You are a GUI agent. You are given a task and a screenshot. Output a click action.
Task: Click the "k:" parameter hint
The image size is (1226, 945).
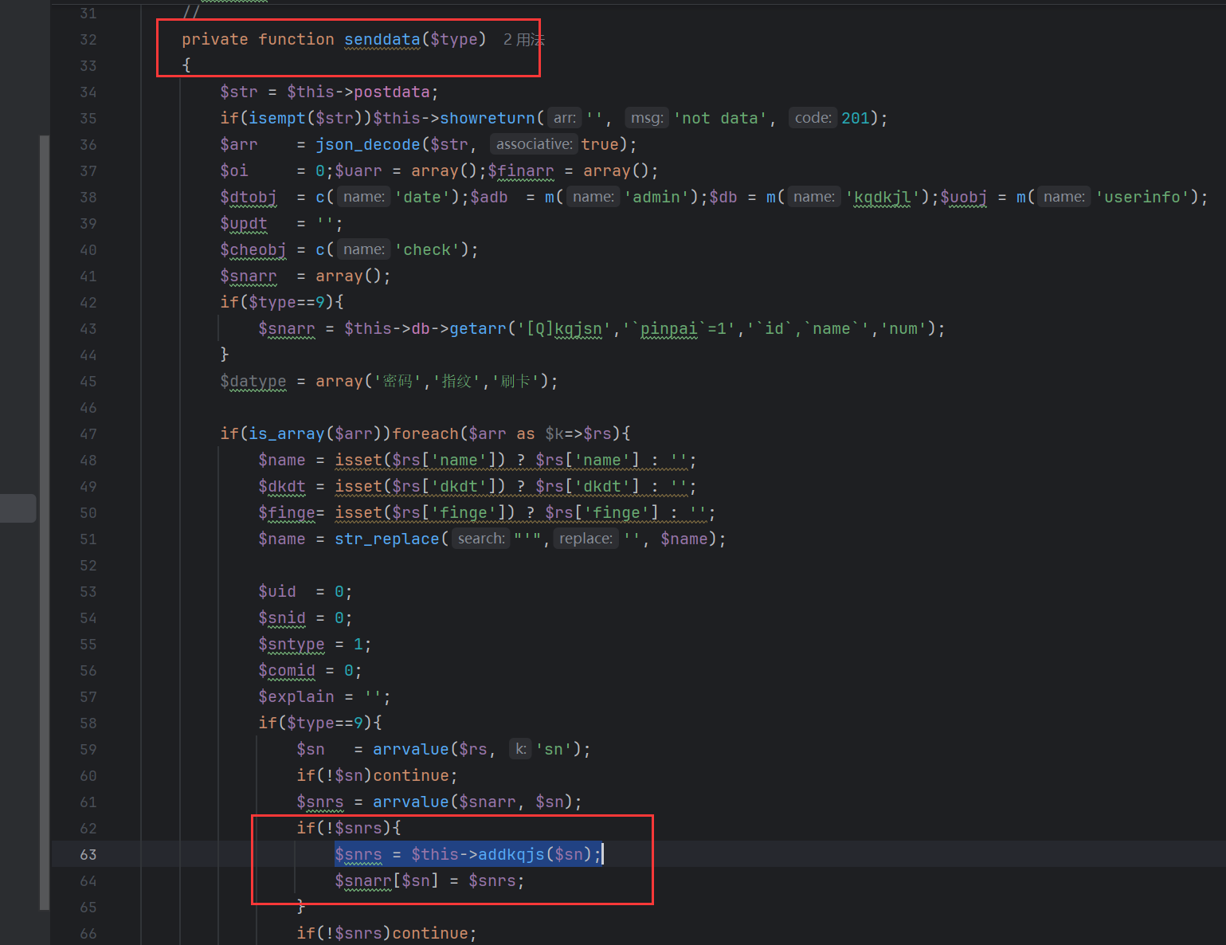[520, 749]
